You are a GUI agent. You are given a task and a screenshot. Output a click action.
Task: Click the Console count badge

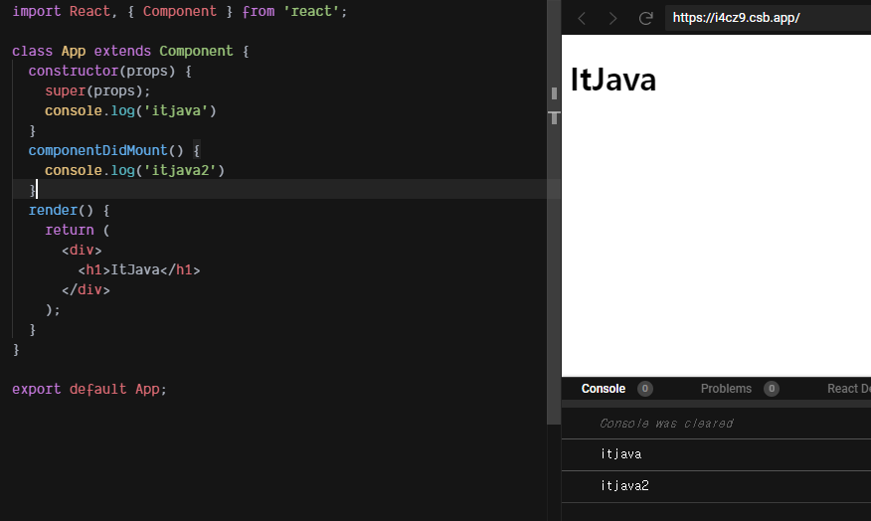(x=645, y=389)
